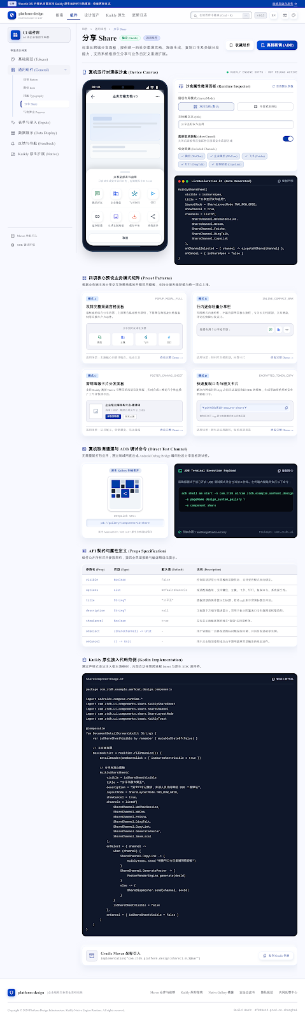This screenshot has height=1022, width=305.
Task: Expand Kuikly 原生扩展 (Native) in the sidebar
Action: coord(39,154)
